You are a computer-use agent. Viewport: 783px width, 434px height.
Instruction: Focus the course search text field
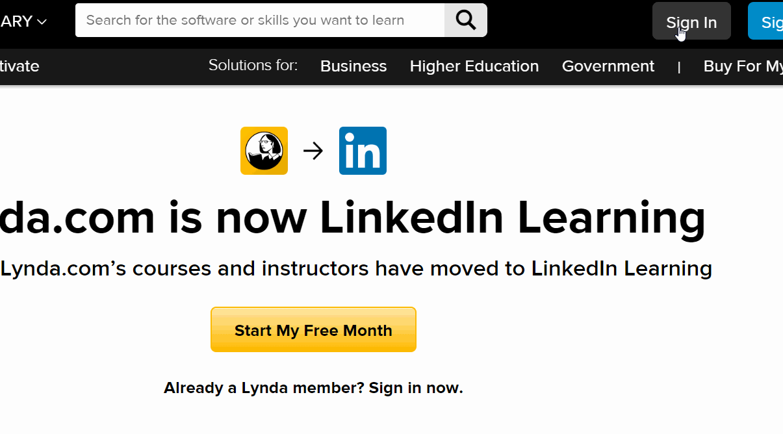[x=260, y=20]
